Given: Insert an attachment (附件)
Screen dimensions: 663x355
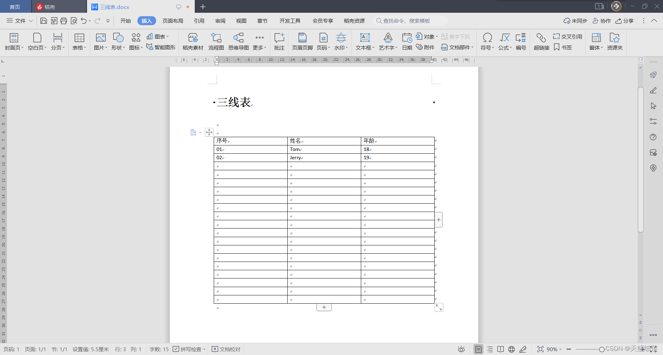Looking at the screenshot, I should click(425, 47).
